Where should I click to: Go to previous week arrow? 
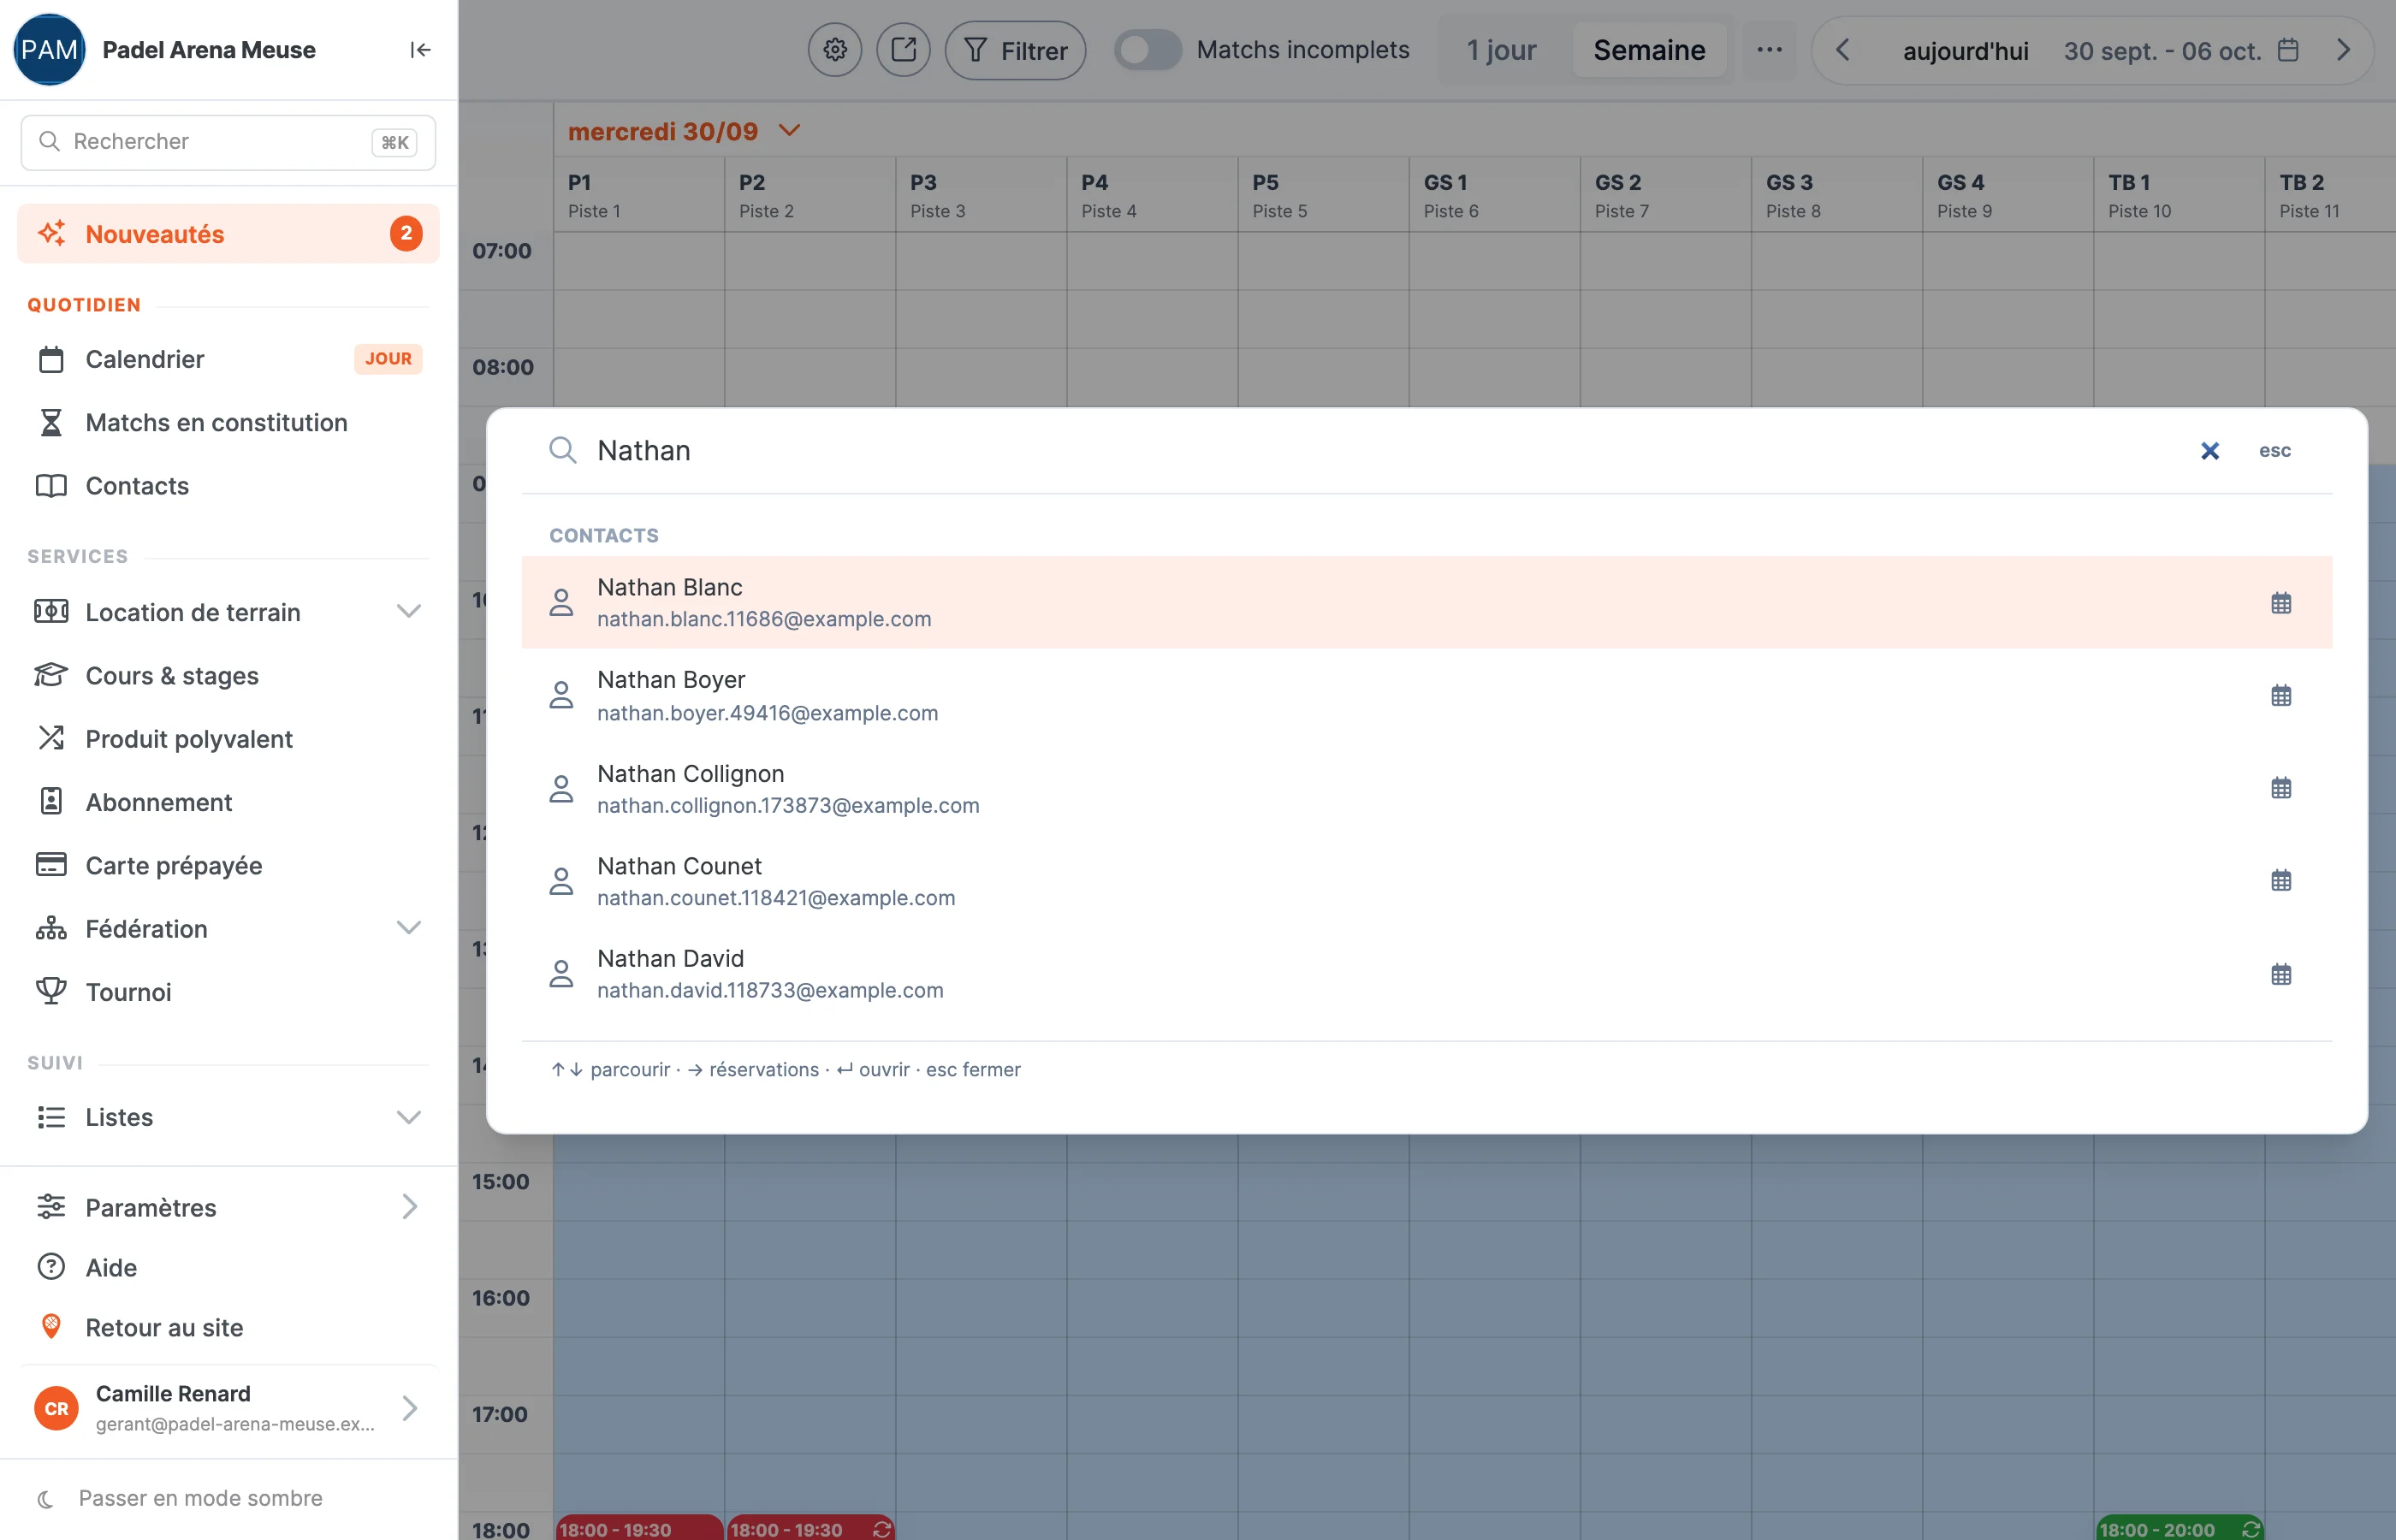1843,50
